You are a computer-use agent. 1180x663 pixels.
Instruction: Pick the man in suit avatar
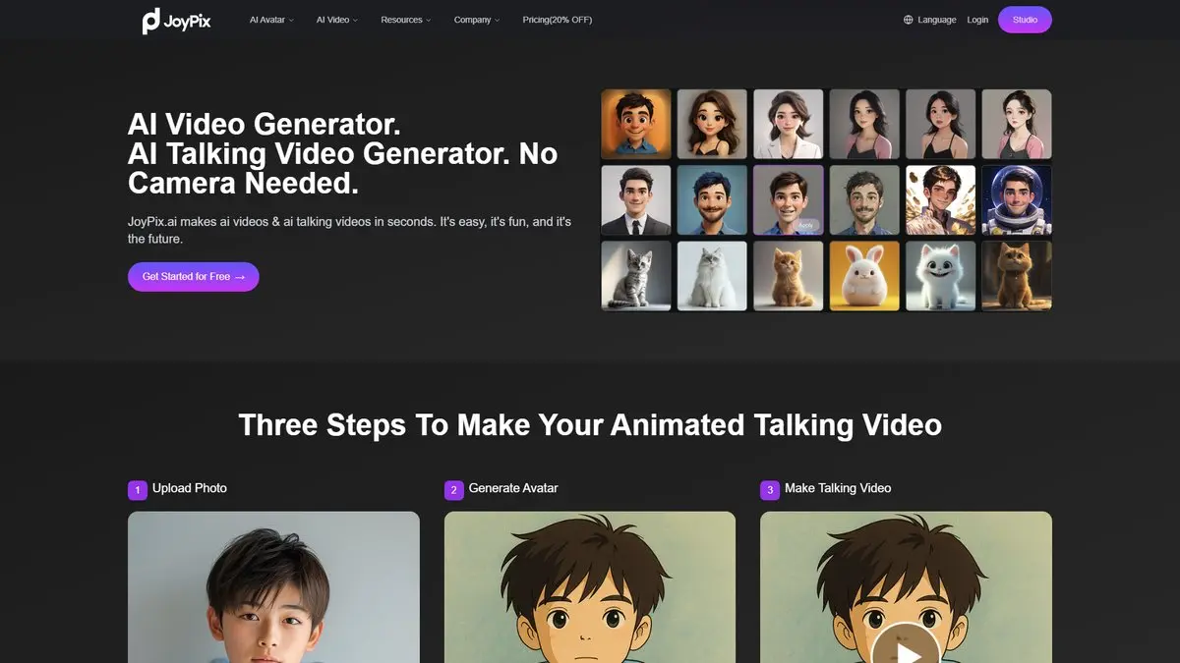(636, 200)
